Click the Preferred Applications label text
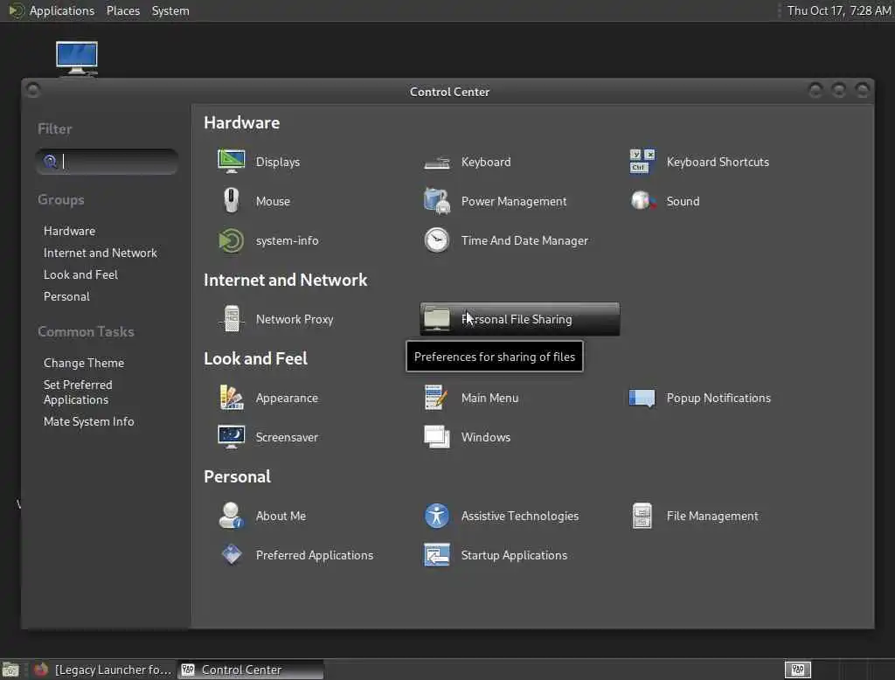This screenshot has height=680, width=895. 315,555
